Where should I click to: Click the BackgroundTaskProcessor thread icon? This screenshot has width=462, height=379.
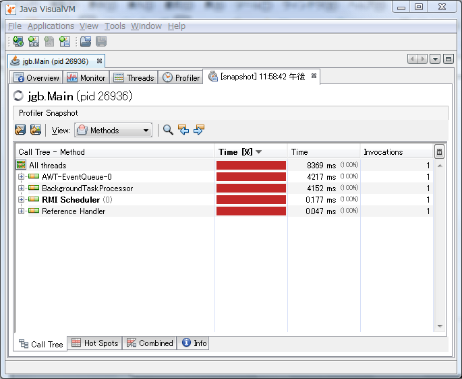pyautogui.click(x=34, y=188)
